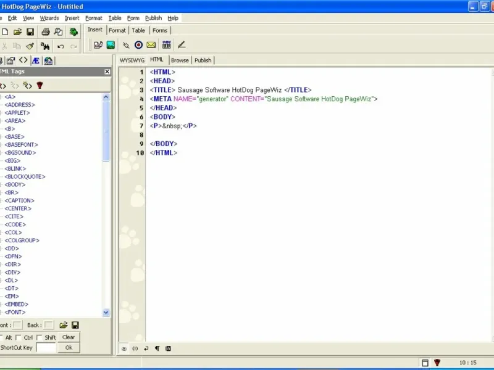The width and height of the screenshot is (494, 370).
Task: Select the HTML editor tab
Action: pyautogui.click(x=157, y=59)
